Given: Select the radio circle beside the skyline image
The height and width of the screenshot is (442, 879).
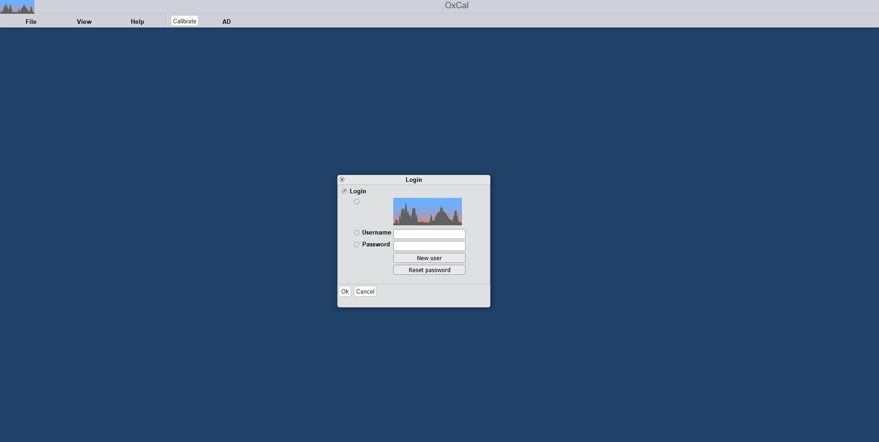Looking at the screenshot, I should point(357,202).
